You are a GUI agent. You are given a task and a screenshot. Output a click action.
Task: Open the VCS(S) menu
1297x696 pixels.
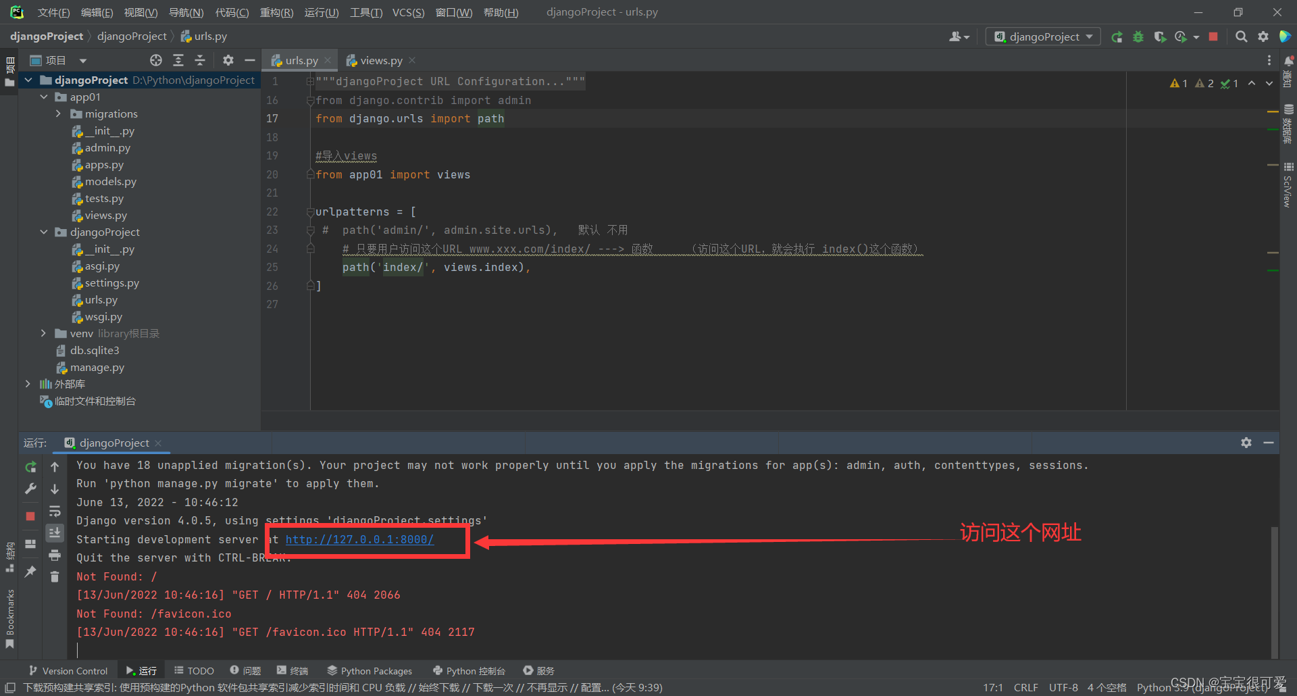pyautogui.click(x=408, y=12)
